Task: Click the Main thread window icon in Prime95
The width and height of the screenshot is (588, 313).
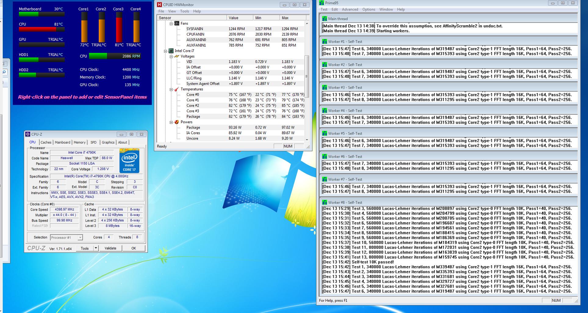Action: point(324,19)
